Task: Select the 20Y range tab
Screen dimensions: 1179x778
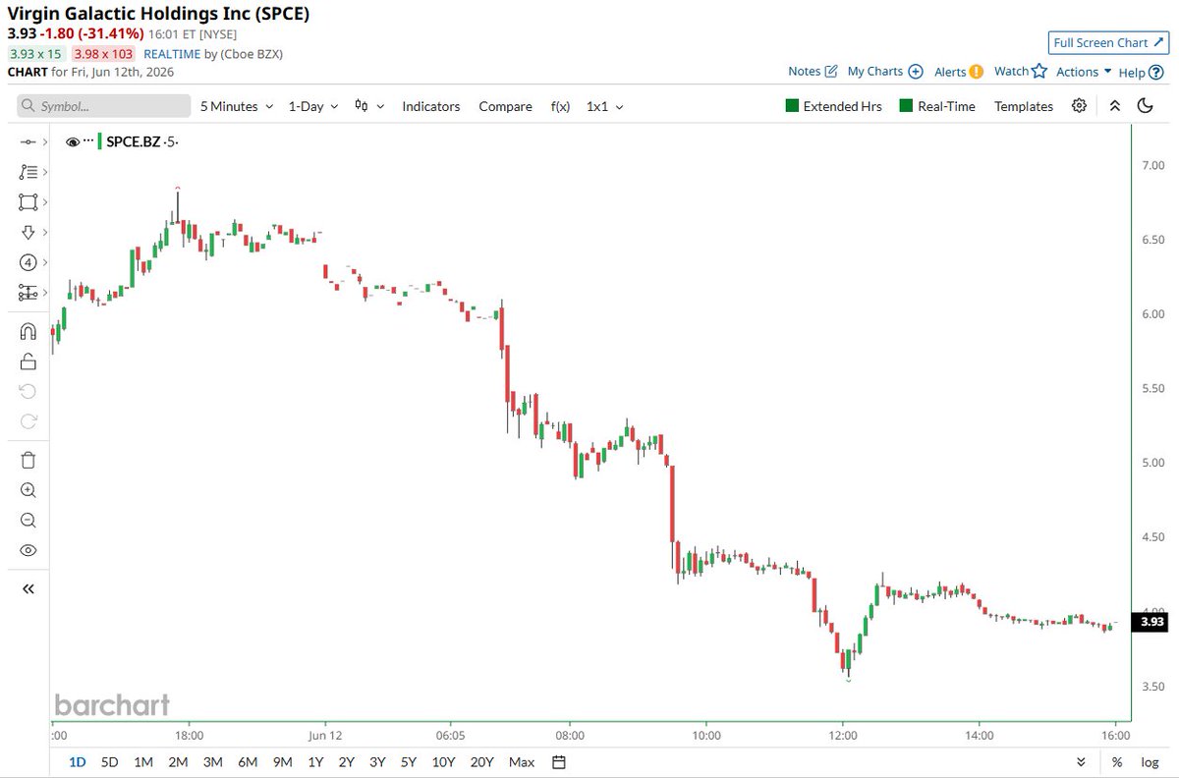Action: point(481,762)
